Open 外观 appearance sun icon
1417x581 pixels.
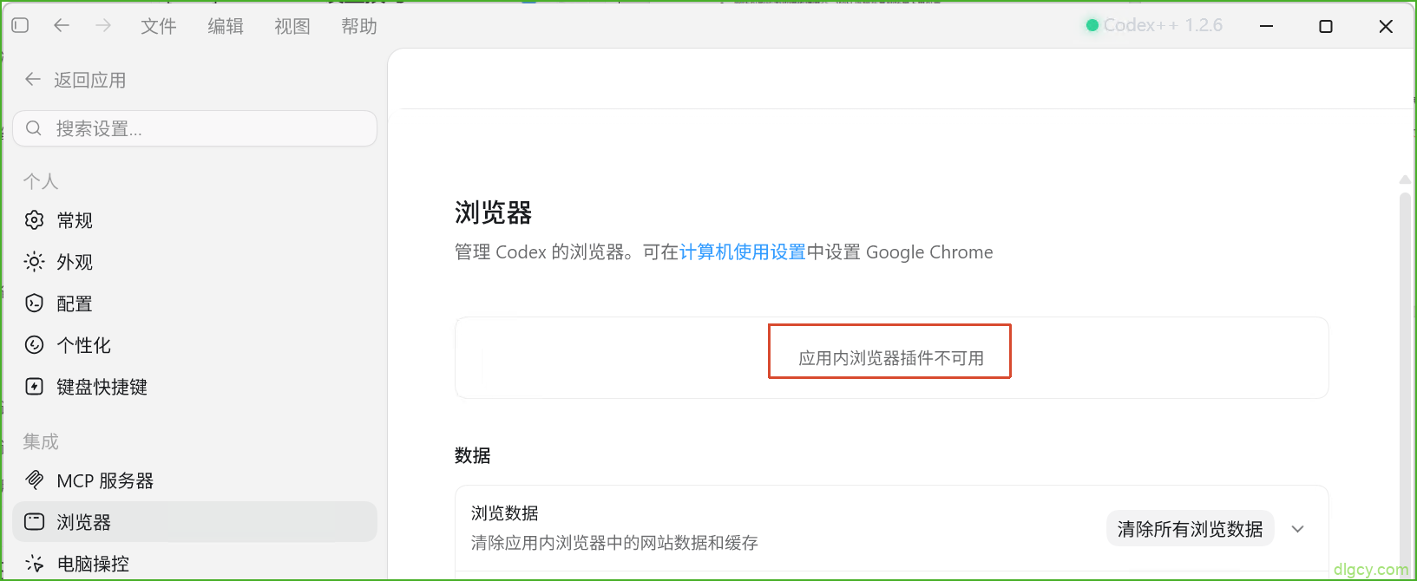[35, 262]
